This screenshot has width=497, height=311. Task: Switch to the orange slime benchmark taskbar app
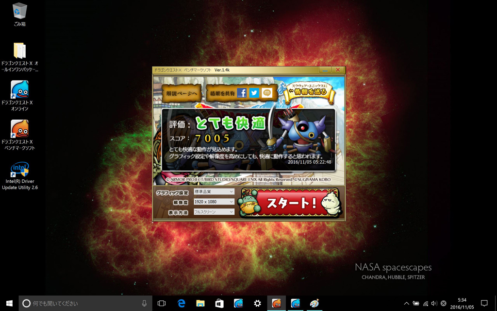[276, 303]
